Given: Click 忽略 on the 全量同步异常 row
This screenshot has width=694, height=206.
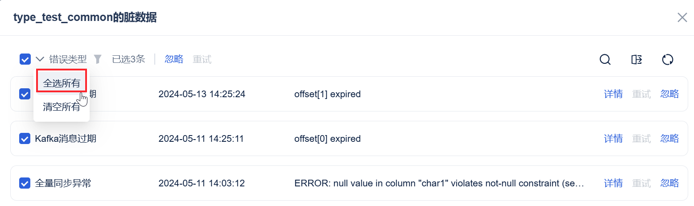Looking at the screenshot, I should [669, 183].
